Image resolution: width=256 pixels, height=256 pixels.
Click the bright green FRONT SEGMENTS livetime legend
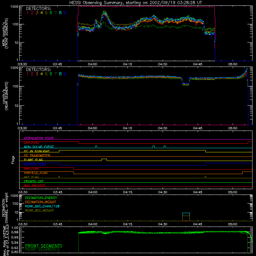pyautogui.click(x=44, y=246)
